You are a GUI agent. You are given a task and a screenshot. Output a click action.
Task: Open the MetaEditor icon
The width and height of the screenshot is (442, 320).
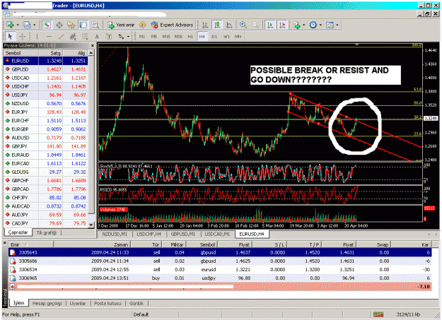point(143,25)
